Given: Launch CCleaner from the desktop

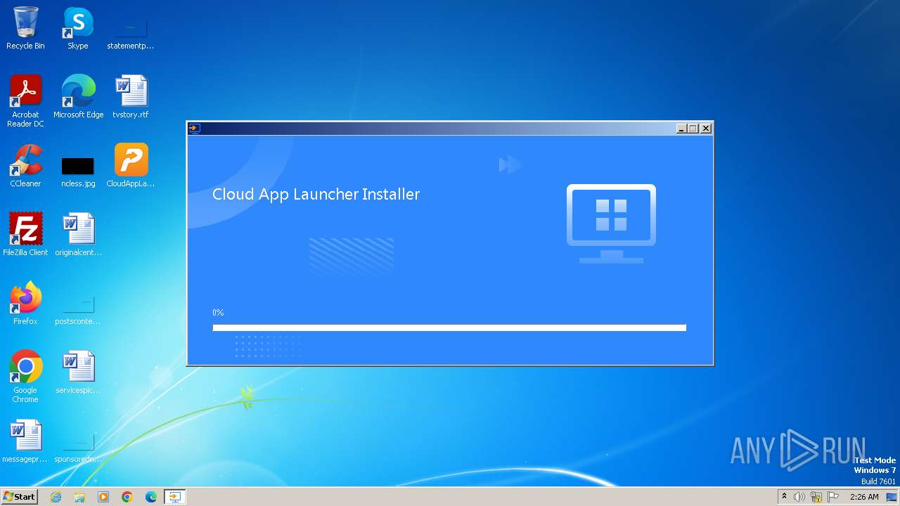Looking at the screenshot, I should (x=25, y=166).
